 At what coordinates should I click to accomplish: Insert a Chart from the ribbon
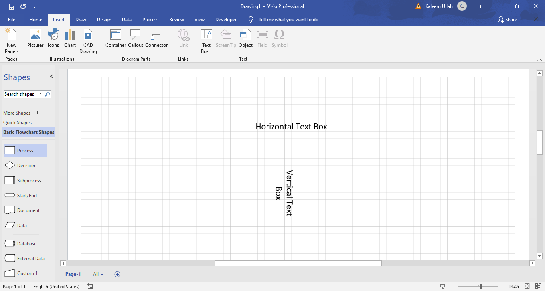pos(70,39)
